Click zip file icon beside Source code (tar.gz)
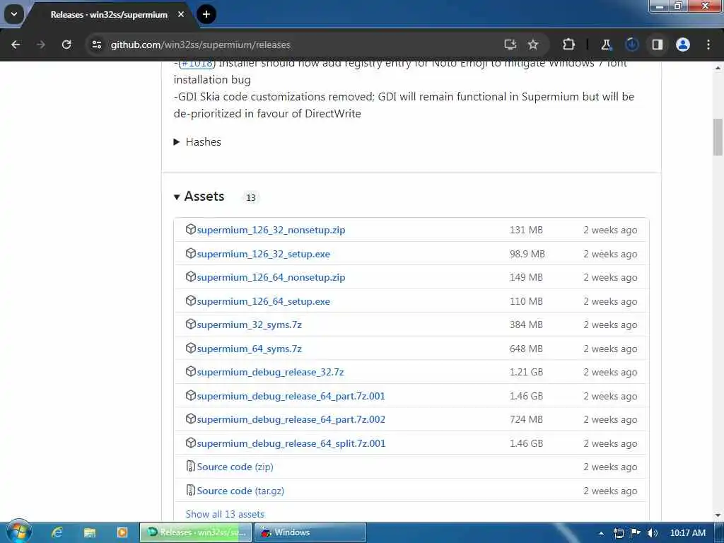The height and width of the screenshot is (543, 724). coord(190,490)
